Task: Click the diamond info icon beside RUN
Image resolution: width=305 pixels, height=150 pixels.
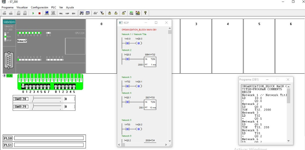Action: click(4, 76)
